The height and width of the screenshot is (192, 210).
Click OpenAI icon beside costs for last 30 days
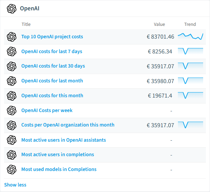pos(12,66)
